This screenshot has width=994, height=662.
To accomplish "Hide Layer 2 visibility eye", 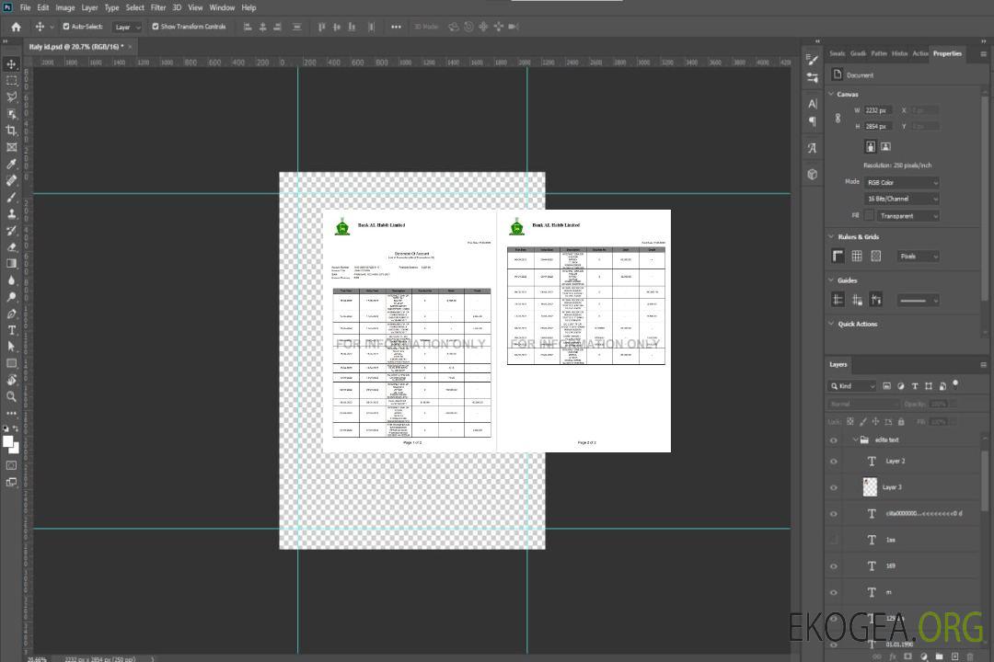I will (x=834, y=462).
